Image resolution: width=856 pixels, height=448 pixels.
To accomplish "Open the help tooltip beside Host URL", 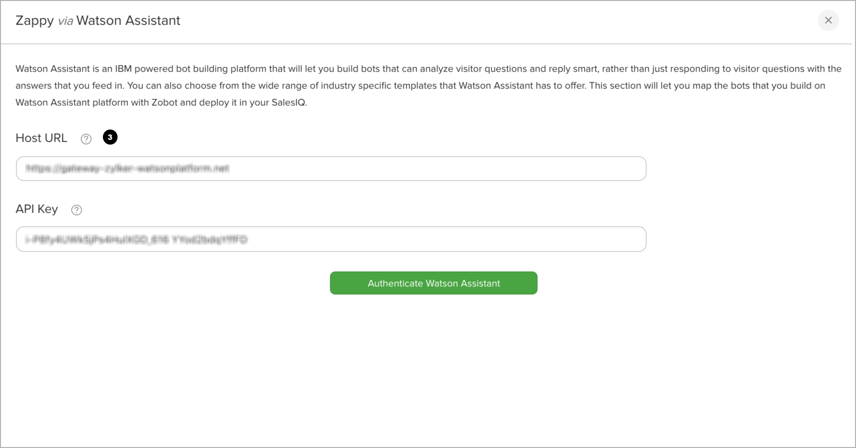I will pyautogui.click(x=86, y=139).
